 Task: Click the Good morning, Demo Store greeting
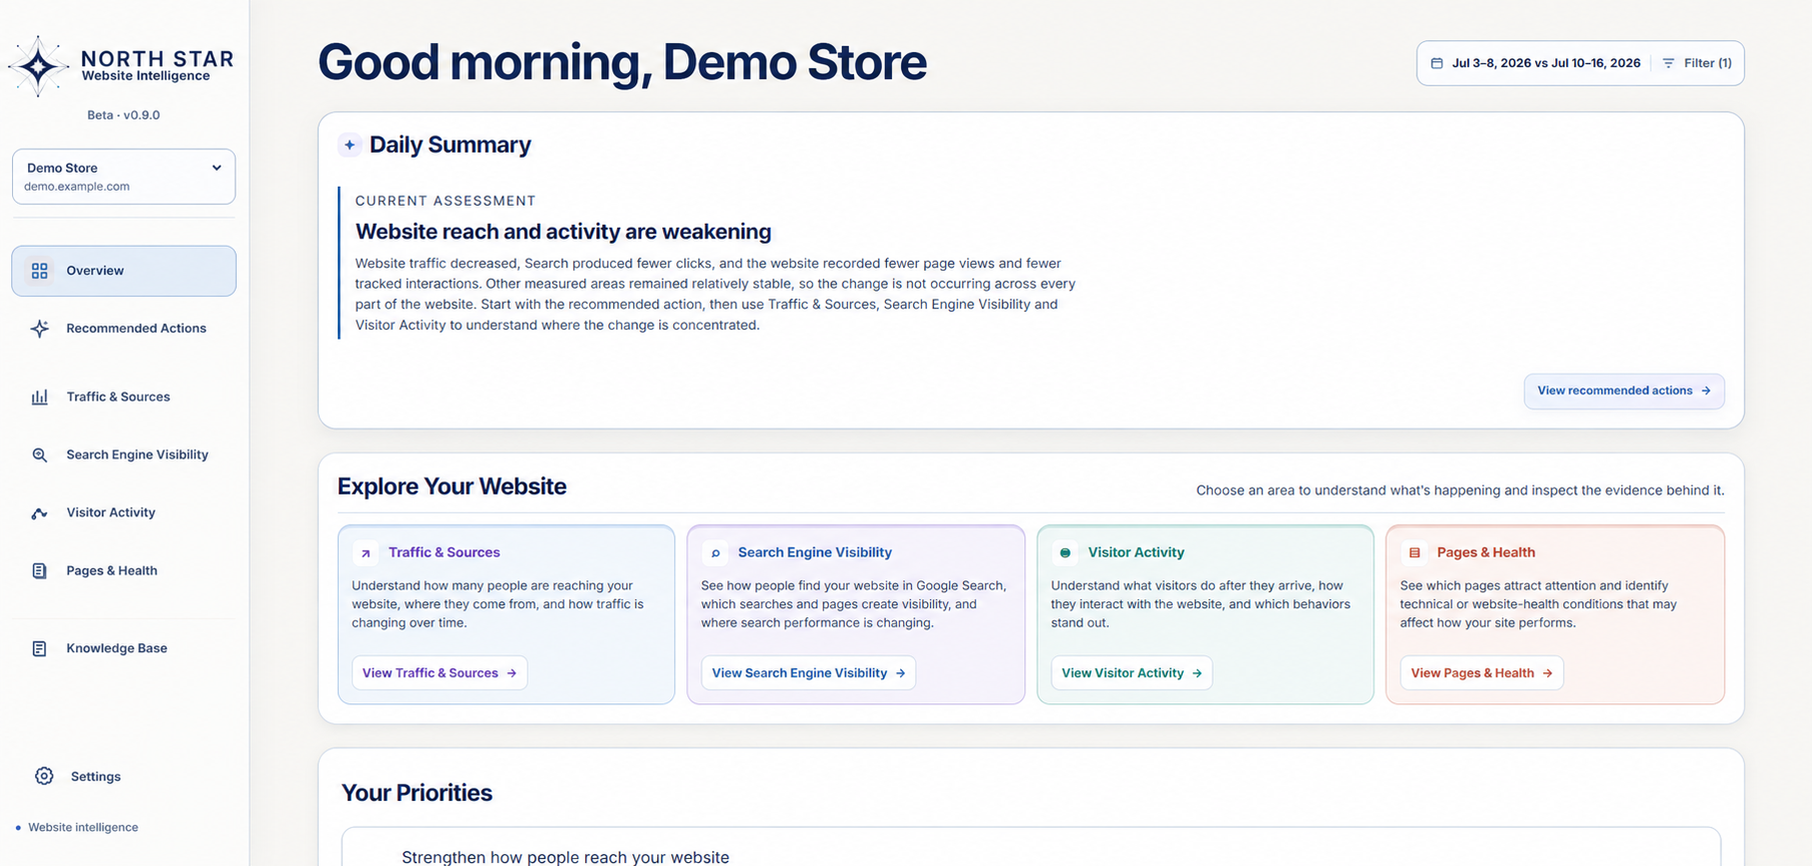pyautogui.click(x=622, y=62)
